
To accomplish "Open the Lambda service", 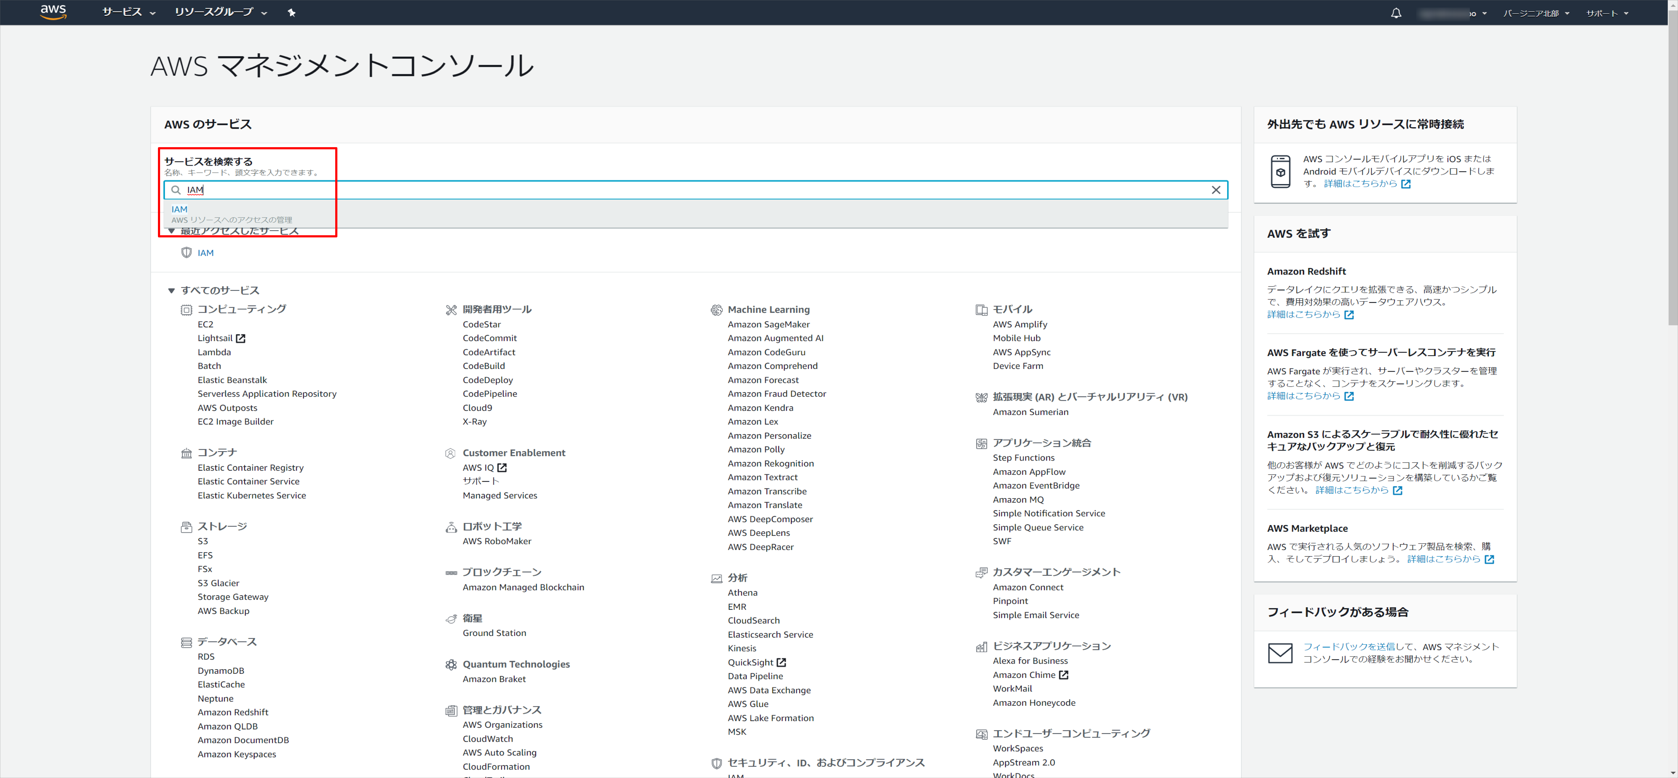I will (214, 352).
